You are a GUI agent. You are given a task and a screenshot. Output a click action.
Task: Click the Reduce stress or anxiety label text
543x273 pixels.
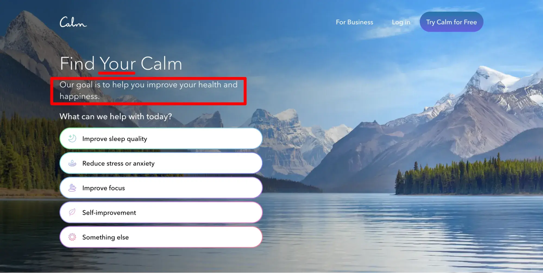coord(118,163)
